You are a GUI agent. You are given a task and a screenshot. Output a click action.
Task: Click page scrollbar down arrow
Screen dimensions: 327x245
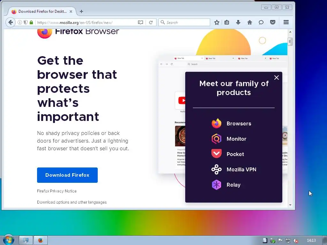tap(290, 205)
